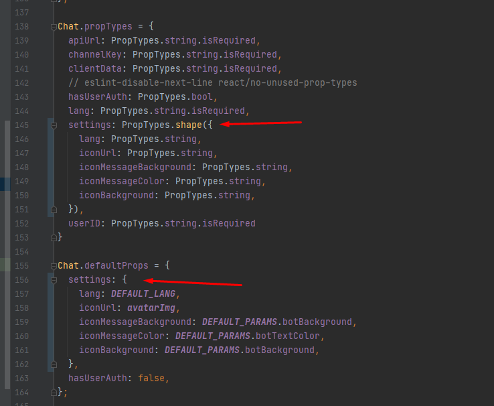Image resolution: width=494 pixels, height=406 pixels.
Task: Click 'isRequired' on line 152
Action: (x=229, y=224)
